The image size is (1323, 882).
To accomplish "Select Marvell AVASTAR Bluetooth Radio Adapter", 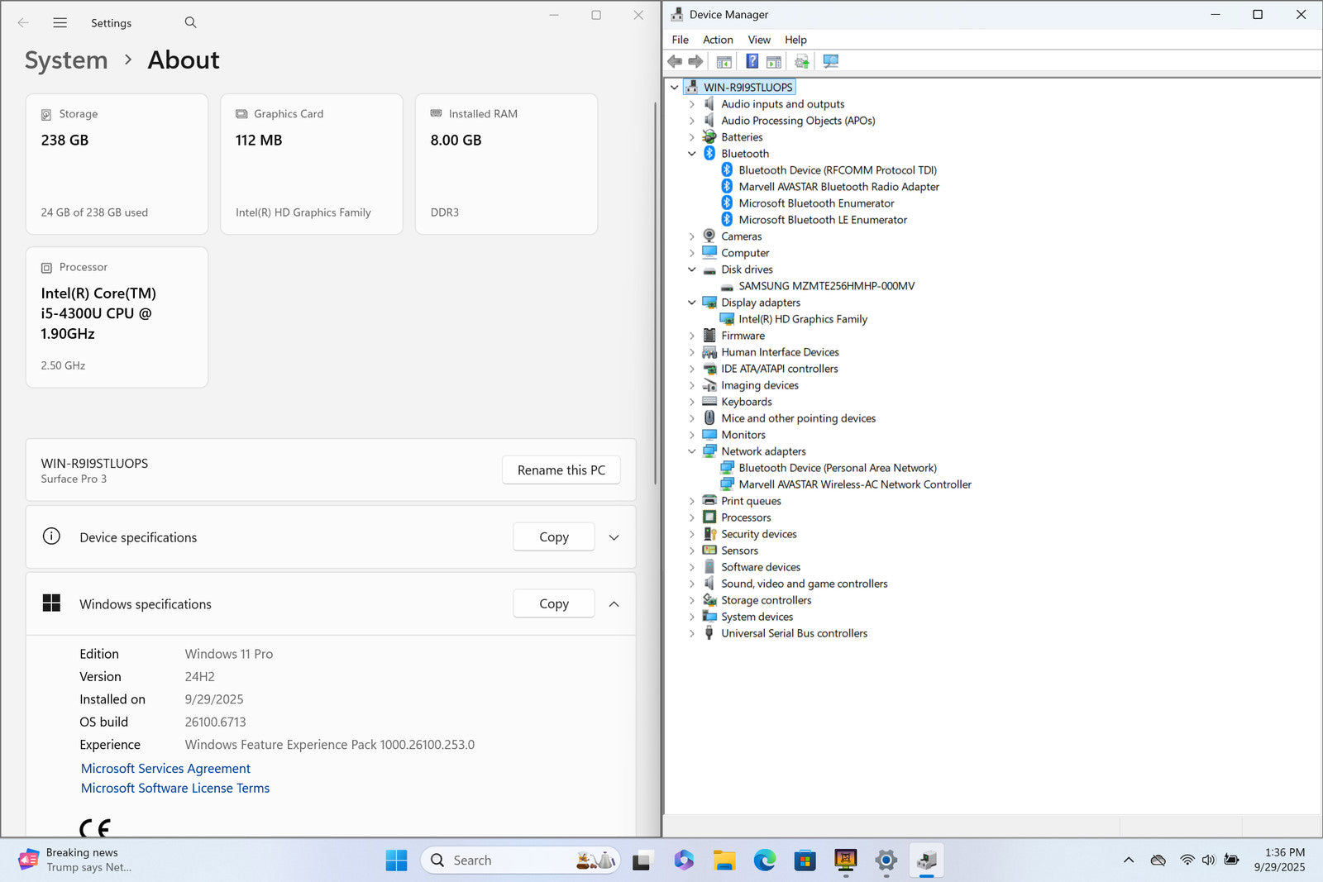I will [x=838, y=187].
